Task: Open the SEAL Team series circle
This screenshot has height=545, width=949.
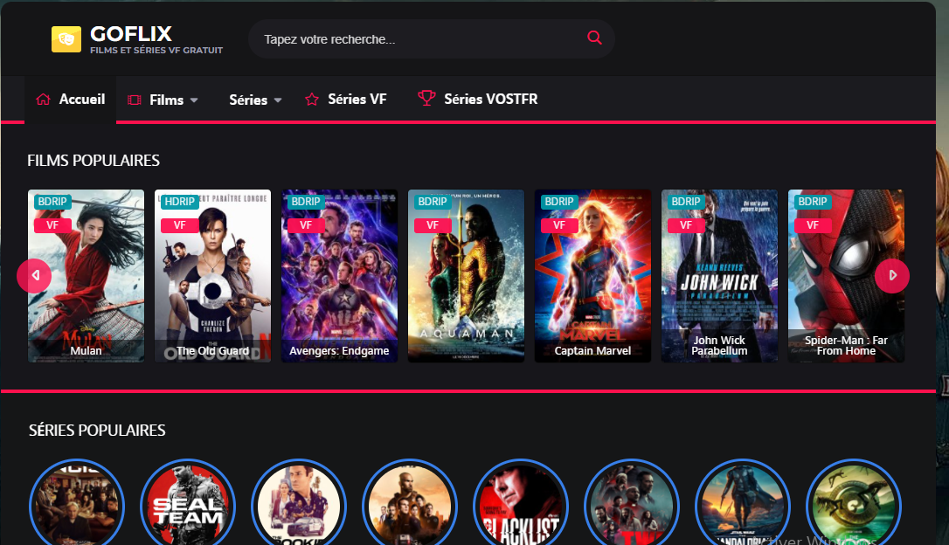Action: pos(188,503)
